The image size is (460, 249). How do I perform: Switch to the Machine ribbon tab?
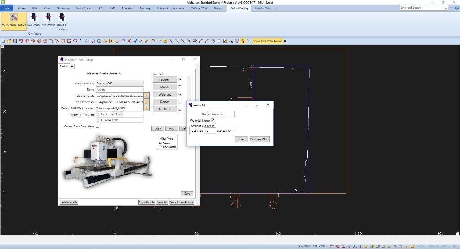click(x=127, y=8)
